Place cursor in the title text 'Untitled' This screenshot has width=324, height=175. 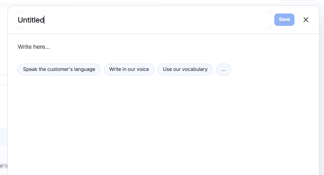tap(31, 20)
